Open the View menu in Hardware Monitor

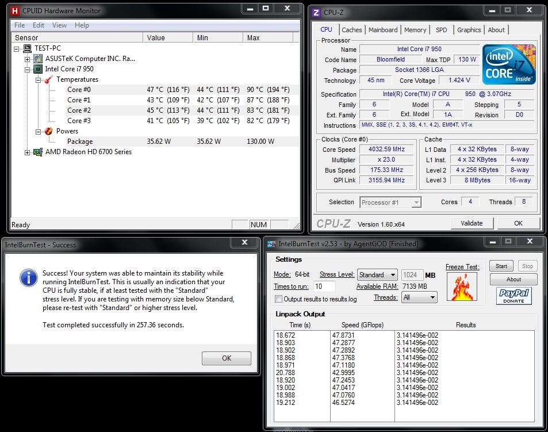59,25
